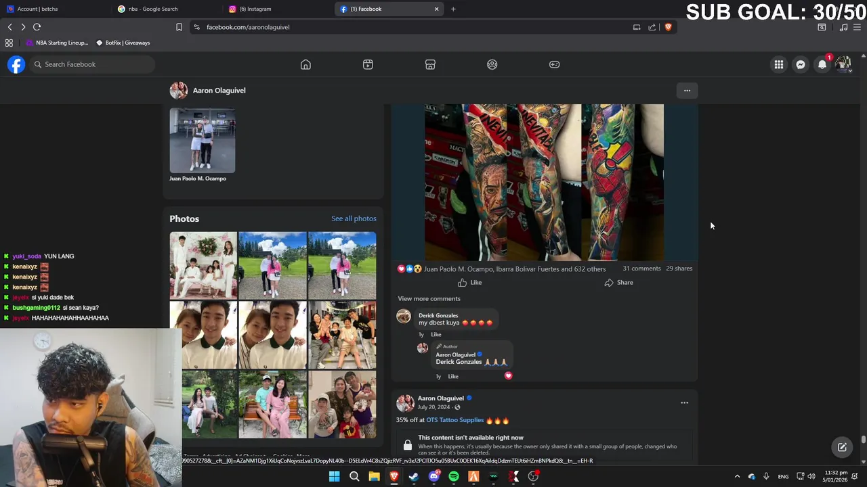Open the Facebook menu grid icon
The image size is (867, 487).
(779, 64)
